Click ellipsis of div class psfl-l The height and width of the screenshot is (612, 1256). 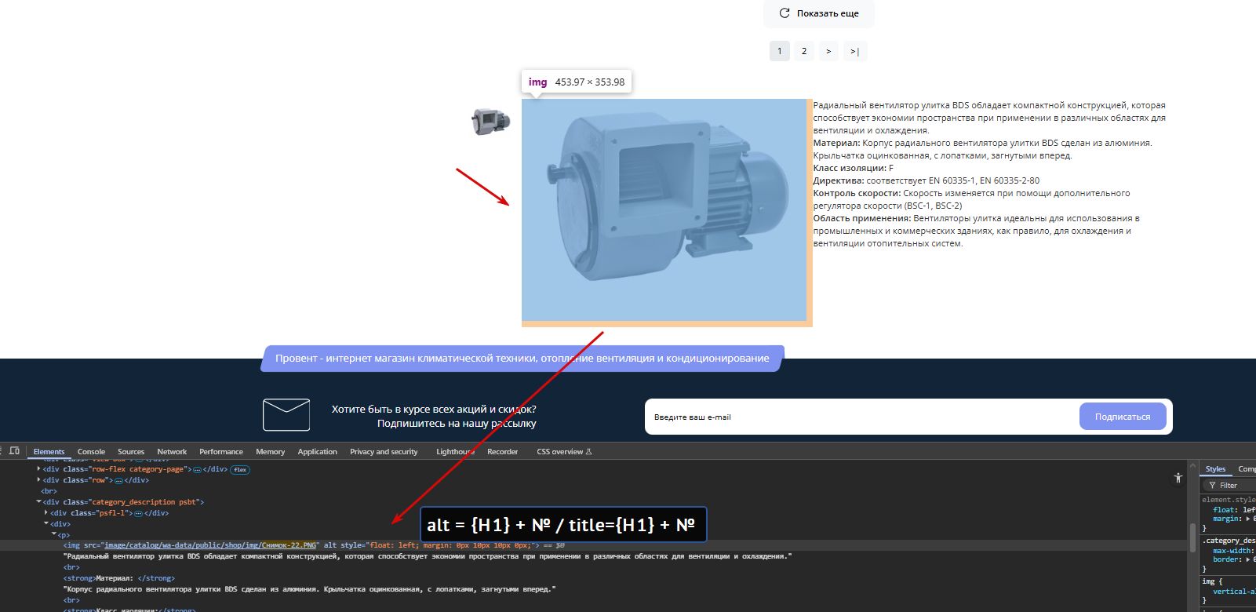[x=139, y=514]
